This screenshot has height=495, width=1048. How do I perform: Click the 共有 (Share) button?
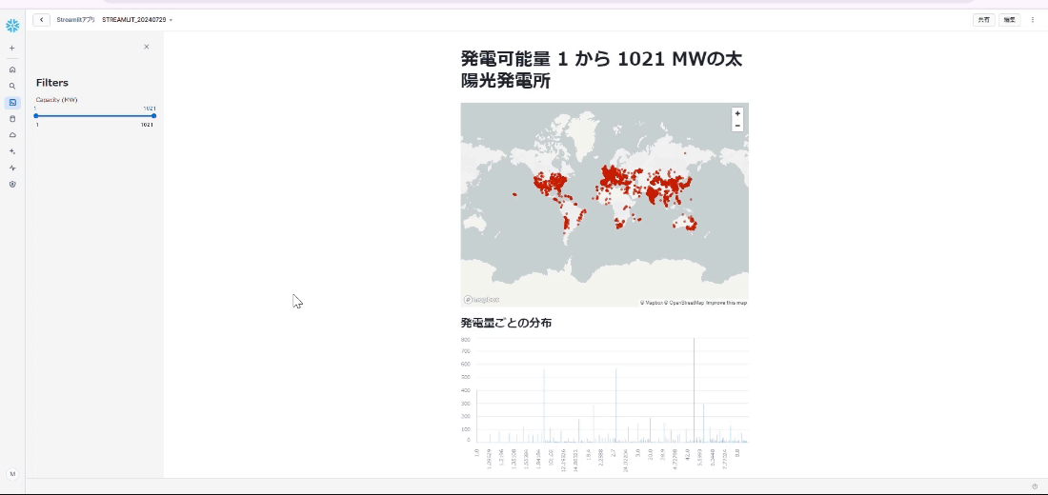click(x=983, y=20)
